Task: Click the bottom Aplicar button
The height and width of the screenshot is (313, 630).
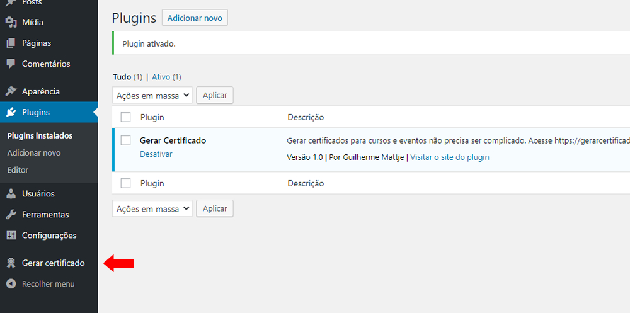Action: pos(215,208)
